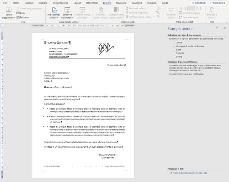The image size is (229, 182).
Task: Select the Lettere radio button
Action: [x=174, y=42]
